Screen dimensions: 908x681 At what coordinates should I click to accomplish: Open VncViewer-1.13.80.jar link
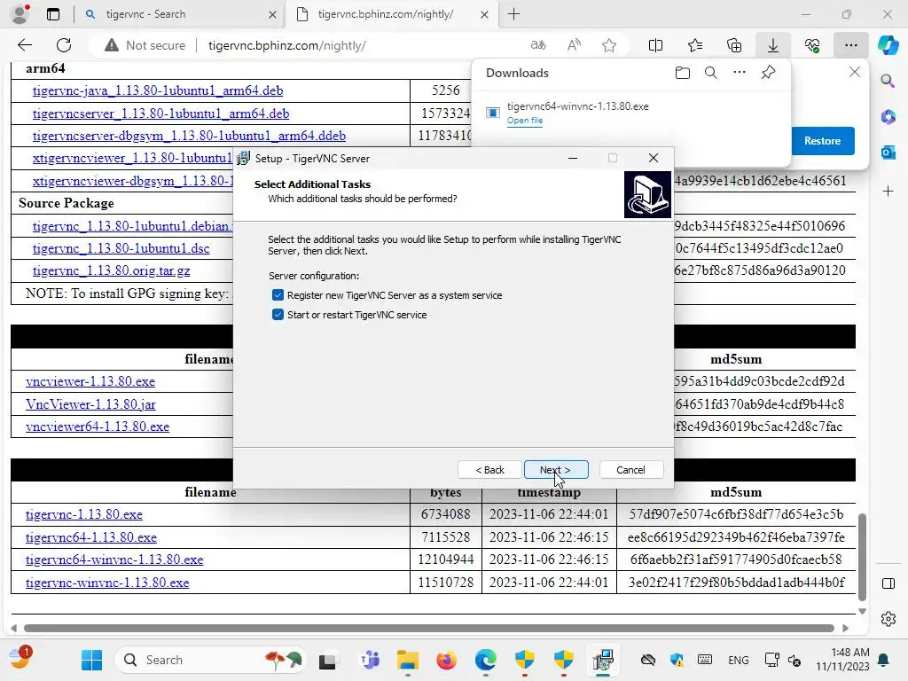[90, 404]
